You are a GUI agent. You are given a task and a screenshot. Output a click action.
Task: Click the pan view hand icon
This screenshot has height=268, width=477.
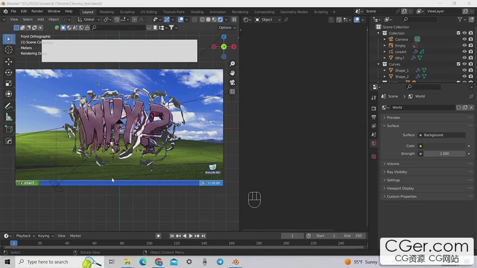tap(233, 73)
